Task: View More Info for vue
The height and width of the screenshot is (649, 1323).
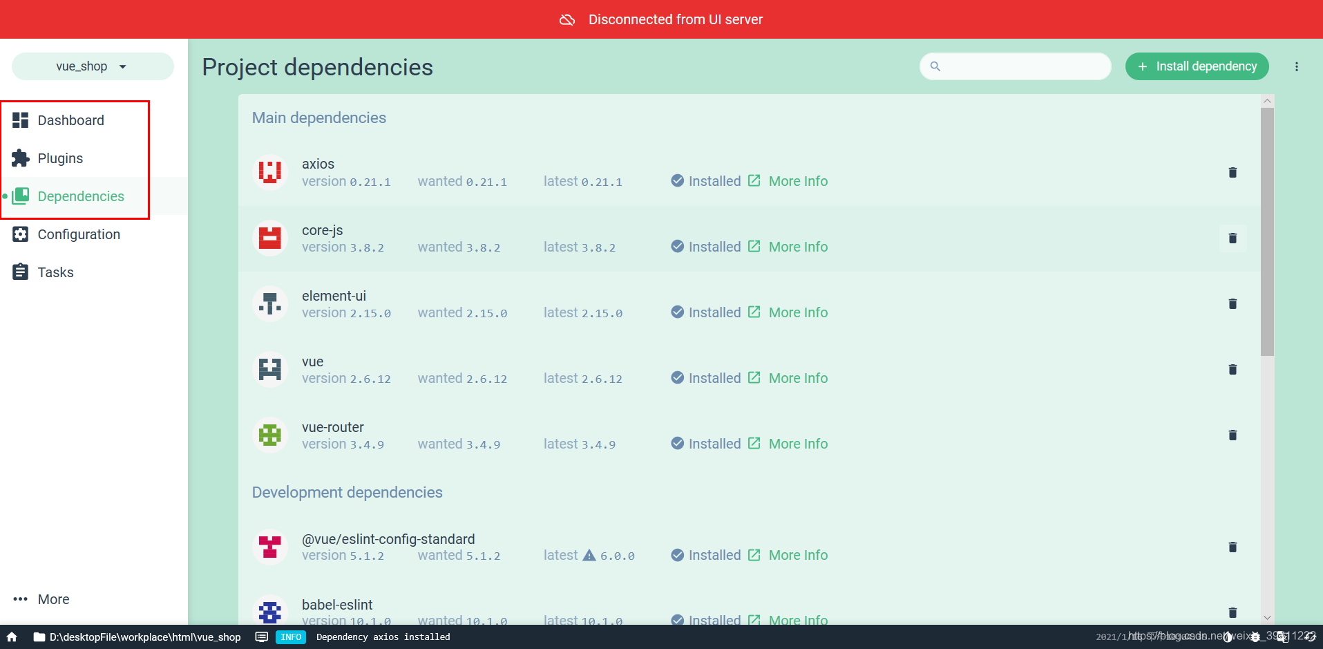Action: pyautogui.click(x=788, y=378)
